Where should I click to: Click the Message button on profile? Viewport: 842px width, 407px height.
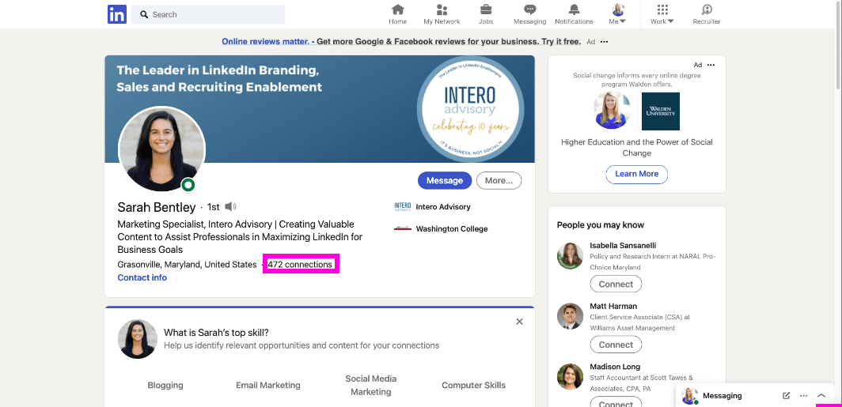[445, 181]
